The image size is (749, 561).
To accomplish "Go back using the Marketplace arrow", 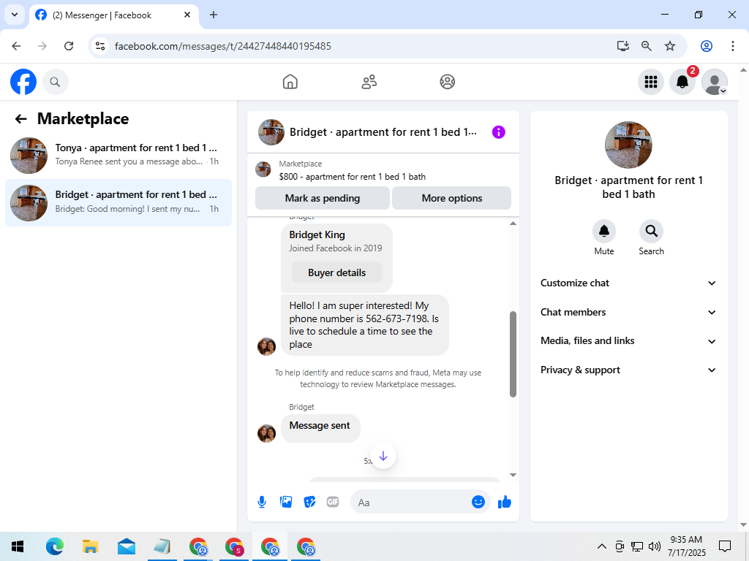I will point(20,119).
